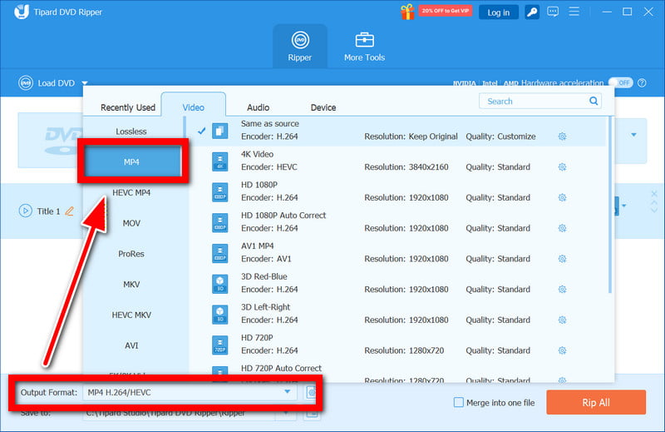Viewport: 665px width, 432px height.
Task: Toggle Hardware acceleration switch
Action: pos(620,83)
